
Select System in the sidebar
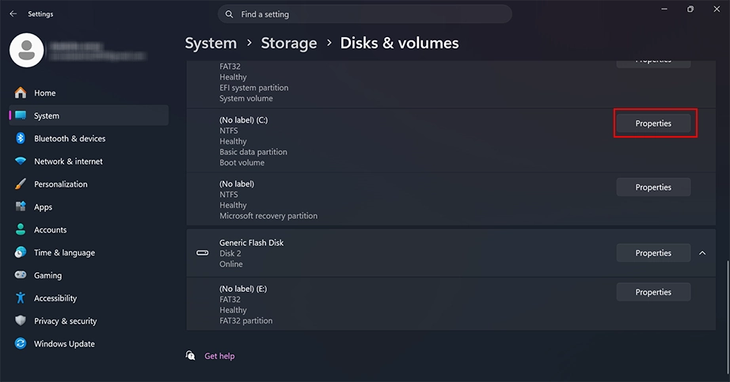click(x=89, y=115)
